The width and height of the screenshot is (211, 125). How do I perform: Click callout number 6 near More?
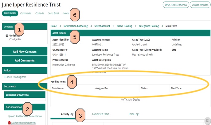[x=75, y=14]
